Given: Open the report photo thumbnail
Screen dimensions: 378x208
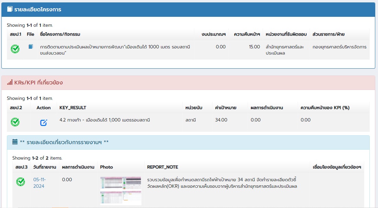Looking at the screenshot, I should pyautogui.click(x=121, y=190).
